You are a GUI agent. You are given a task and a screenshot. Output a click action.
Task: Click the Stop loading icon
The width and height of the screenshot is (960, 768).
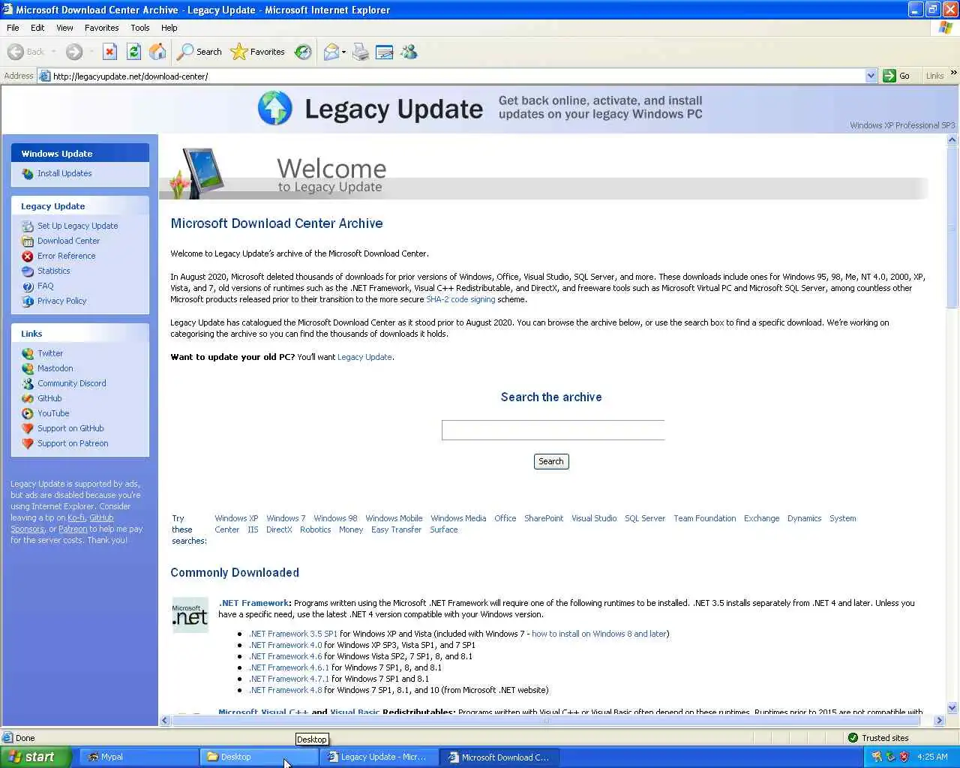click(x=109, y=52)
